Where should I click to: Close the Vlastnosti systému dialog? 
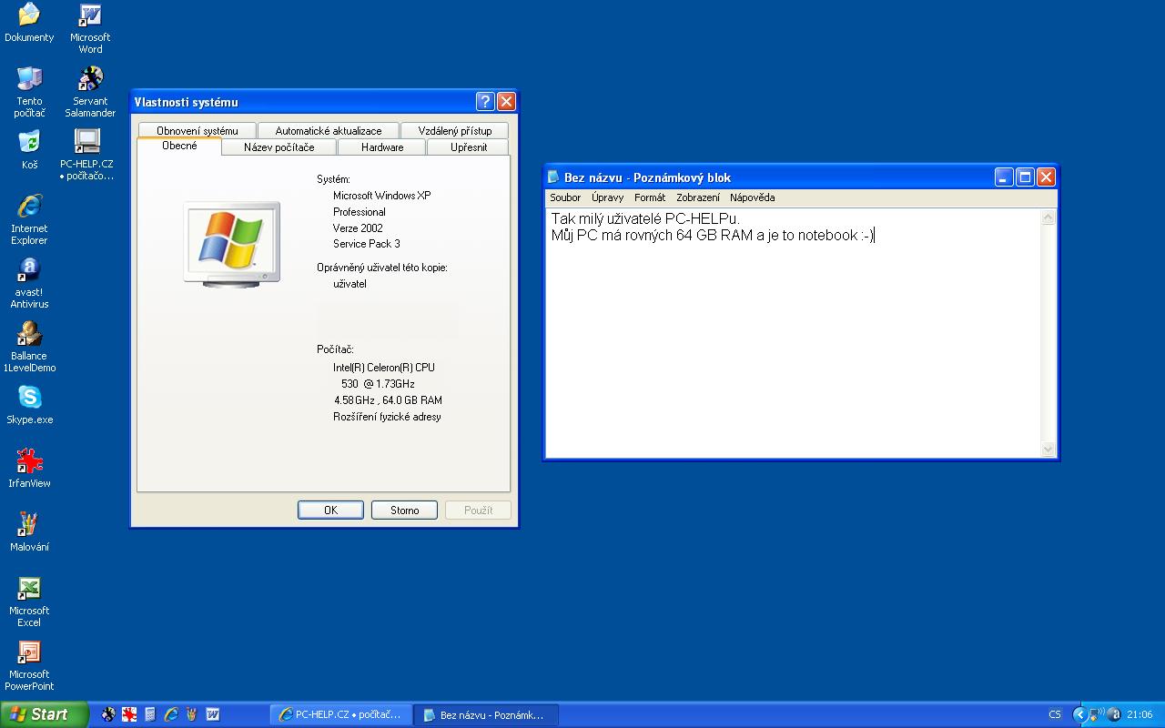click(x=506, y=101)
